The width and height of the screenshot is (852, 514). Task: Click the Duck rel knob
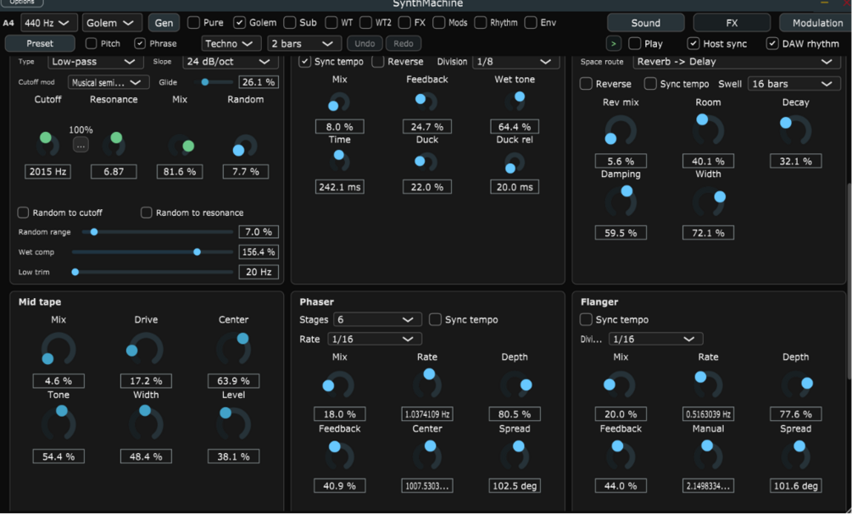click(x=515, y=163)
